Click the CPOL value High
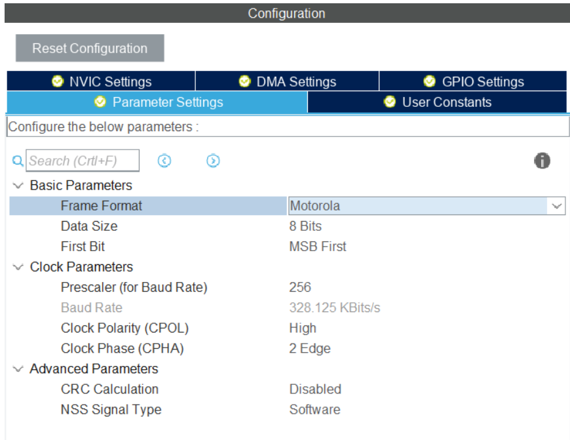This screenshot has width=570, height=440. (303, 329)
